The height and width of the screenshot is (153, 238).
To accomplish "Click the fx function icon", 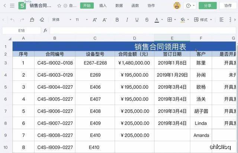I will [x=45, y=30].
